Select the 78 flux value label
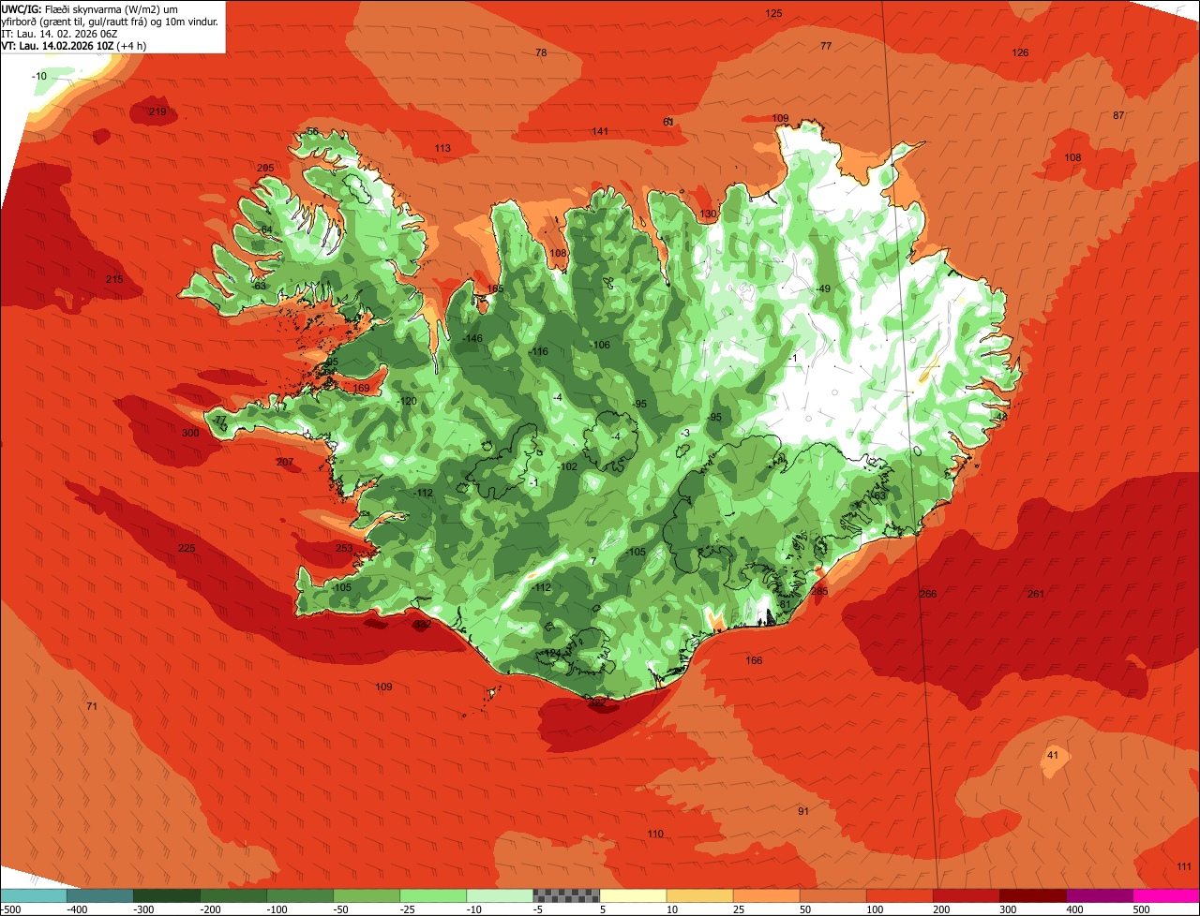This screenshot has height=916, width=1200. [541, 53]
